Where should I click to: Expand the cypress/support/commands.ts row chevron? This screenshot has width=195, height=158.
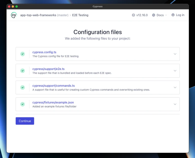point(175,87)
